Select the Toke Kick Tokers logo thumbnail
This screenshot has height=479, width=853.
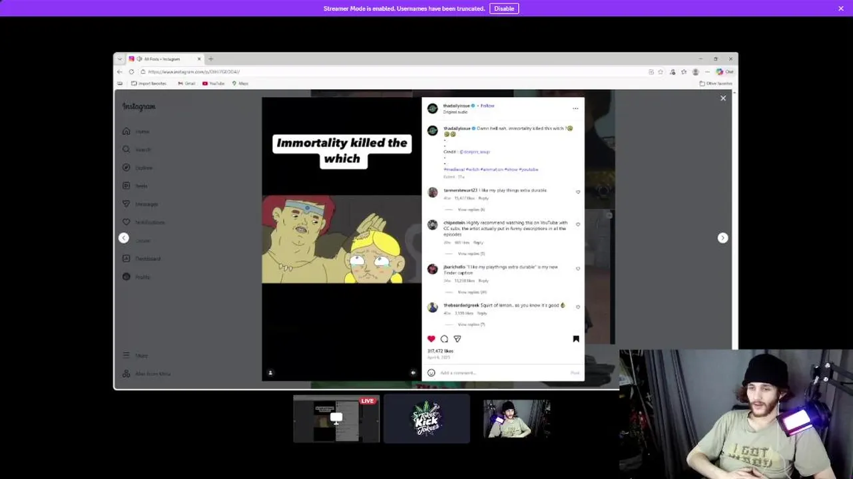coord(427,418)
